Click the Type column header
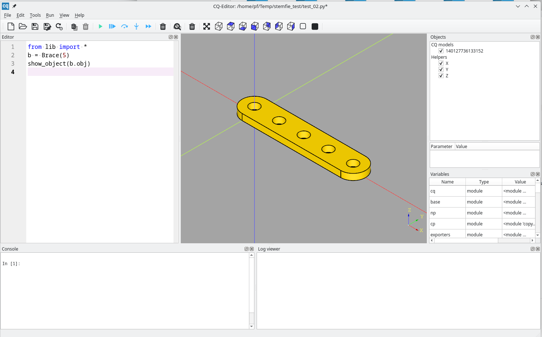 point(484,182)
